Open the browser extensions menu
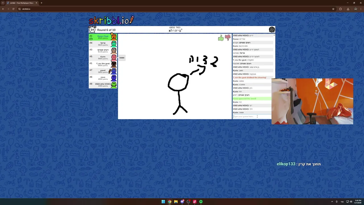 [x=340, y=9]
